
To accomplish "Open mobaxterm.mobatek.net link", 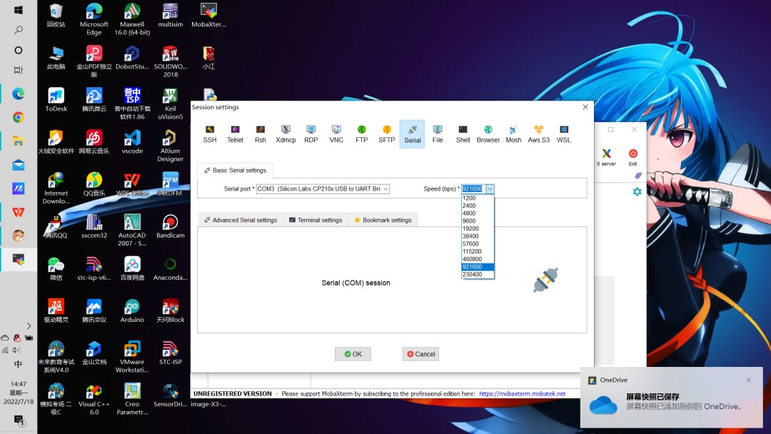I will point(522,394).
